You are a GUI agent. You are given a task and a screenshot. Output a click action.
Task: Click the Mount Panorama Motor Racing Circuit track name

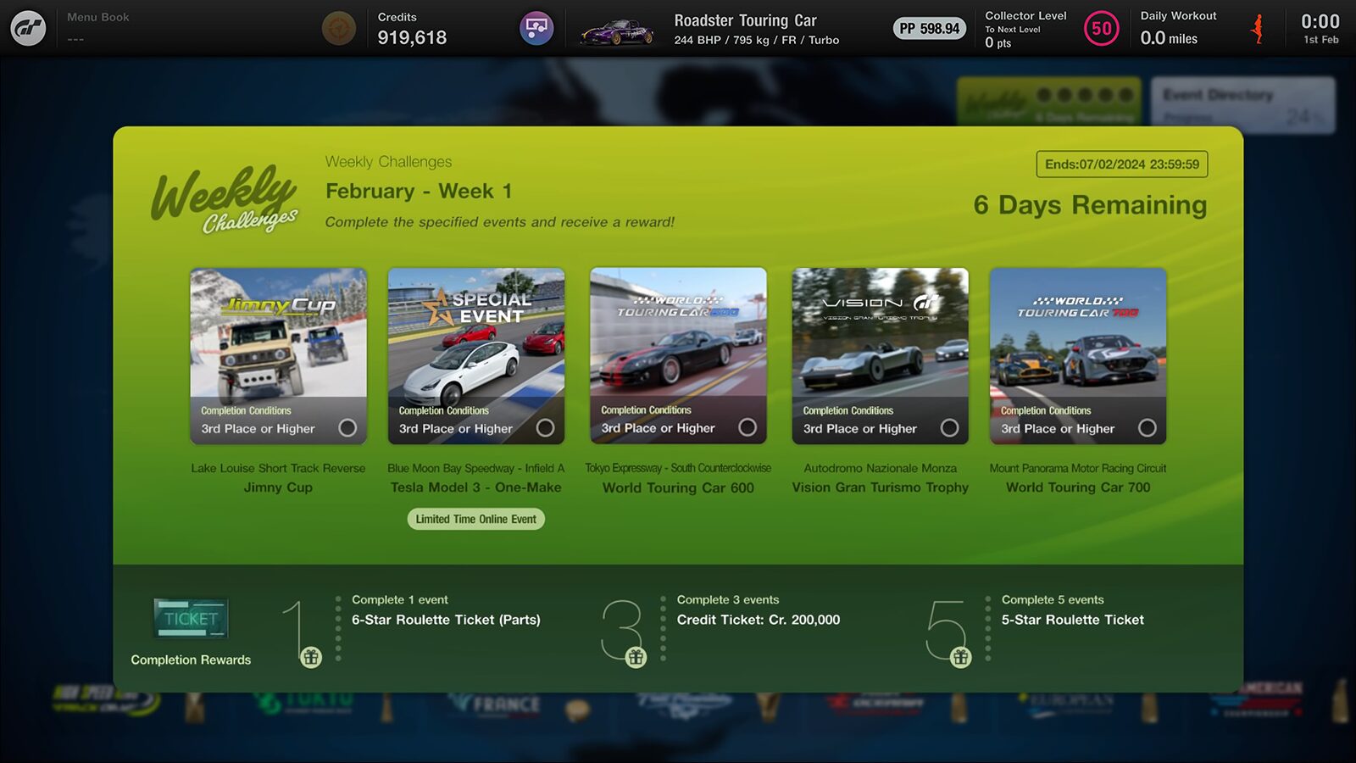(1078, 468)
